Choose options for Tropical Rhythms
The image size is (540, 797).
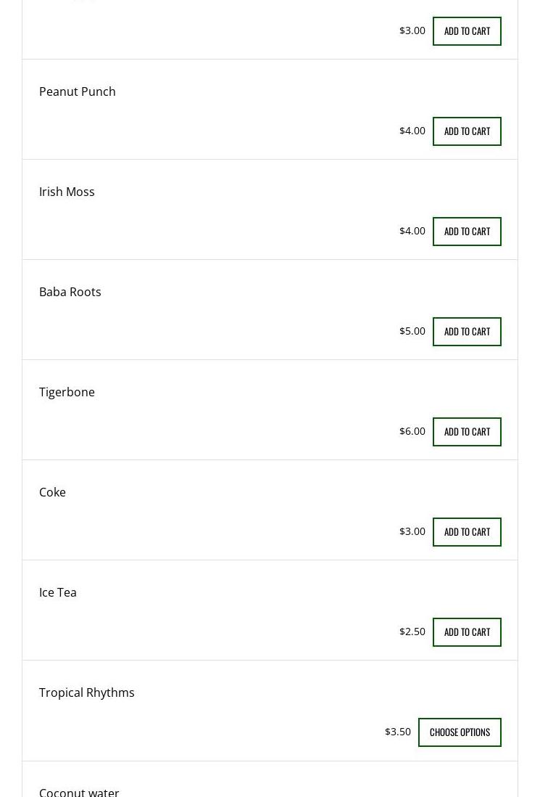pyautogui.click(x=460, y=732)
